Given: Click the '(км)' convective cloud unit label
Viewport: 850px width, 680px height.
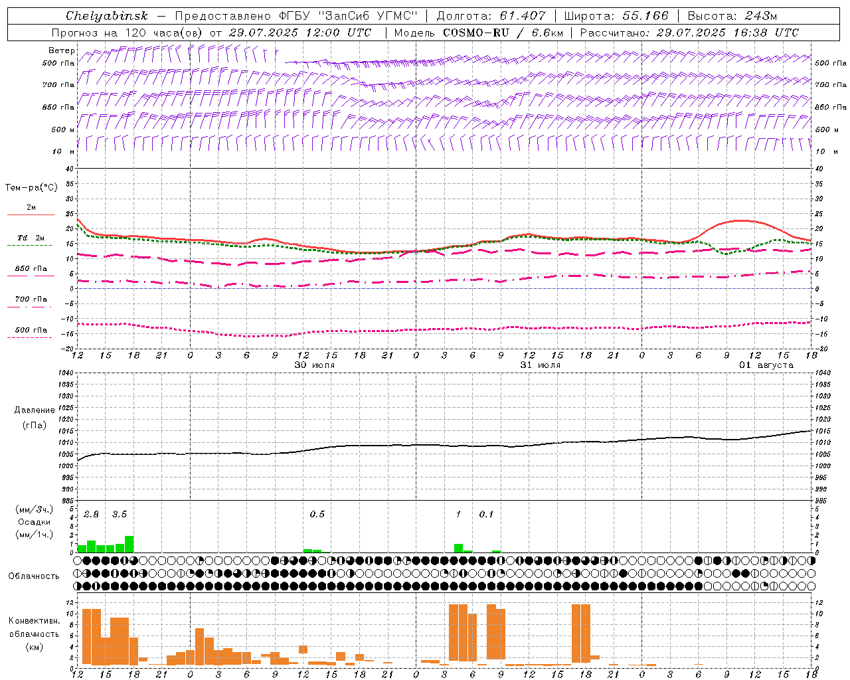Looking at the screenshot, I should click(34, 647).
